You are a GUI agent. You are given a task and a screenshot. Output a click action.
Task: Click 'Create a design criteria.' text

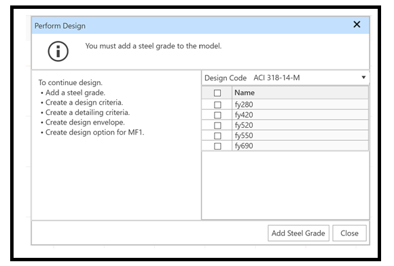pos(84,103)
